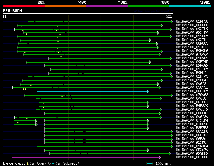Select the UniRef100_Q6F3A1 label

[192, 139]
